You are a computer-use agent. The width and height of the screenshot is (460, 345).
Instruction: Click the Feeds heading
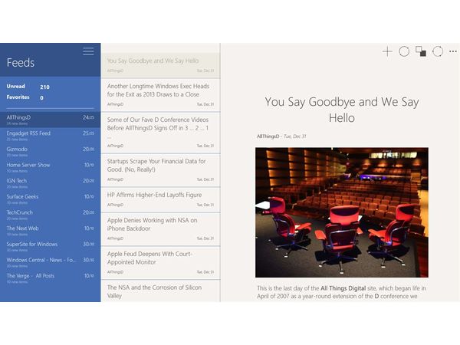[x=21, y=63]
